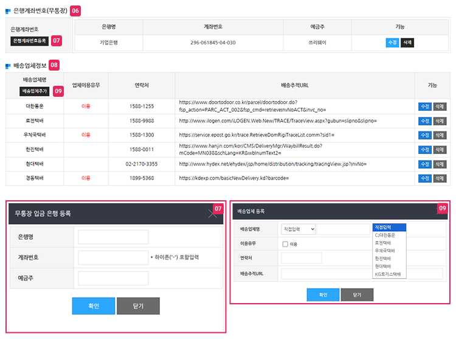This screenshot has height=339, width=456.
Task: Click 수정 for 한진택배 row
Action: click(x=425, y=150)
